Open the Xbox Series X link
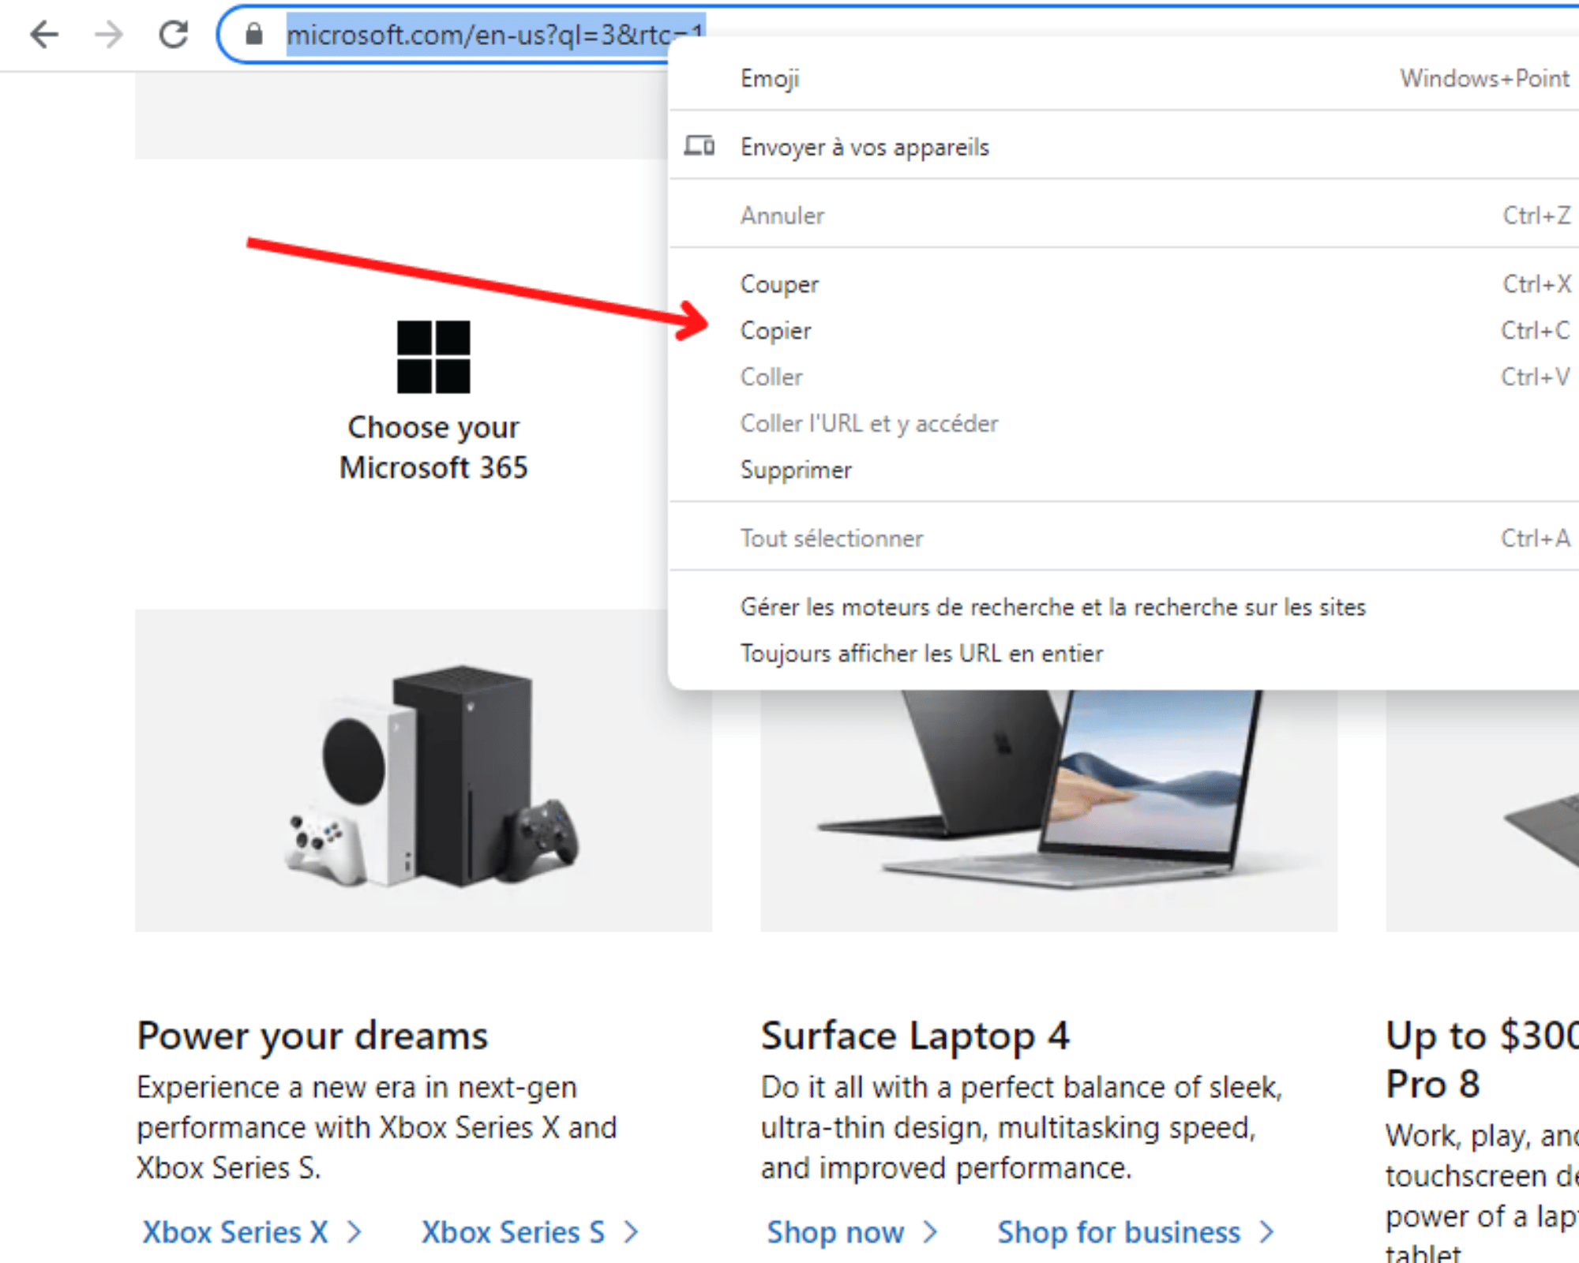This screenshot has width=1579, height=1263. click(x=235, y=1232)
